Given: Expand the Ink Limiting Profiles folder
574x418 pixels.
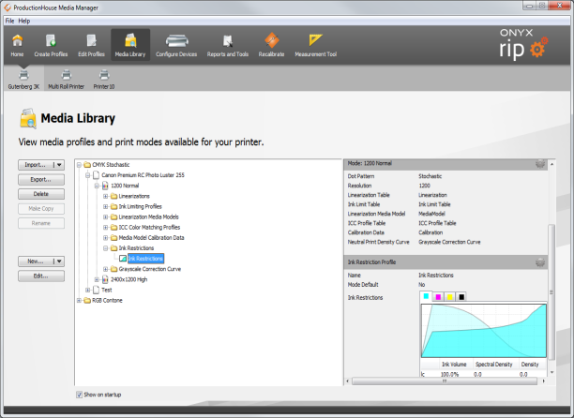Looking at the screenshot, I should pyautogui.click(x=105, y=206).
